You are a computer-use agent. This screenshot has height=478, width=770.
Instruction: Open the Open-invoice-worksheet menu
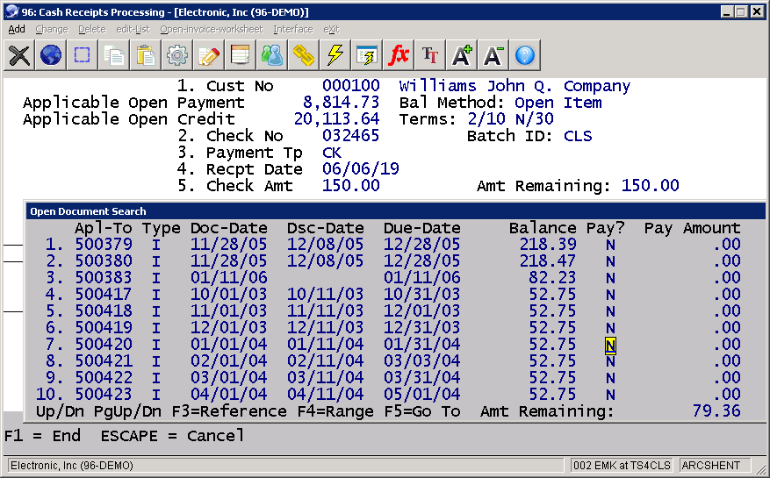coord(212,30)
